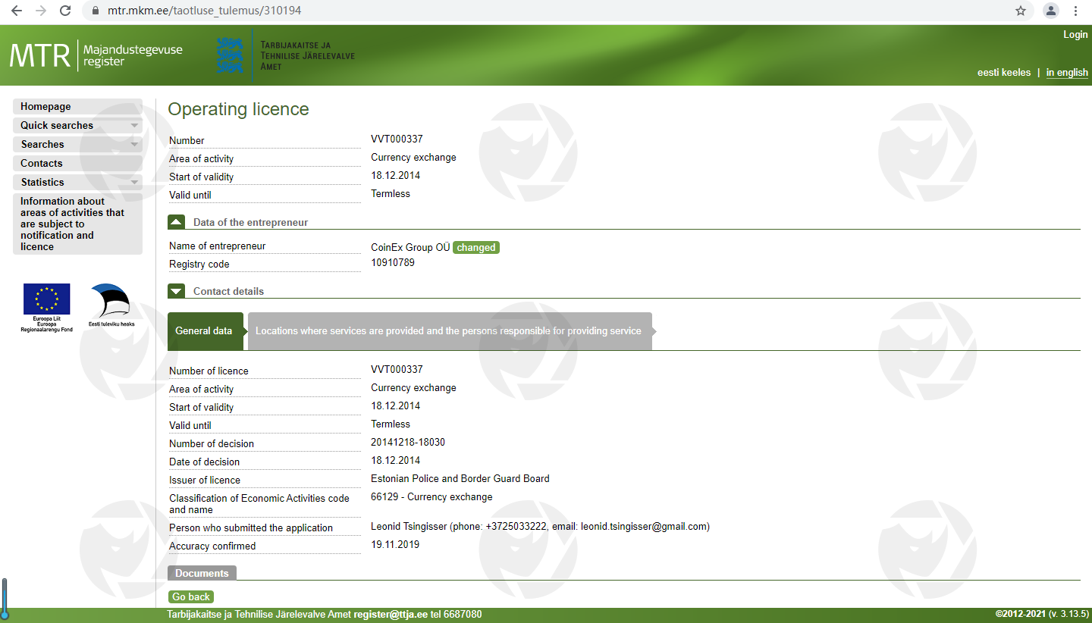Image resolution: width=1092 pixels, height=623 pixels.
Task: Expand the Contact details section
Action: tap(176, 291)
